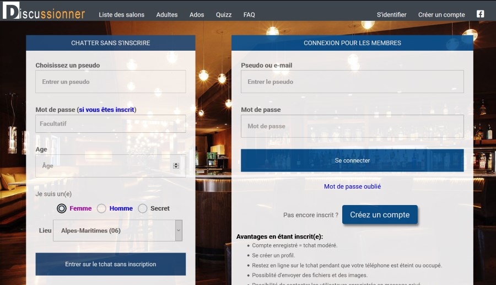The image size is (496, 285).
Task: Choose the Secret gender option
Action: pos(143,208)
